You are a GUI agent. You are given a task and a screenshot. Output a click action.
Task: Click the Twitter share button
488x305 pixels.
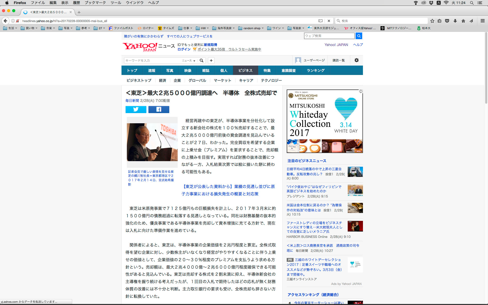[136, 110]
